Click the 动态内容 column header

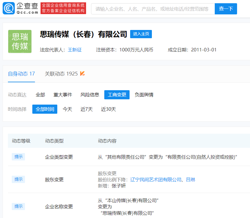coord(107,141)
